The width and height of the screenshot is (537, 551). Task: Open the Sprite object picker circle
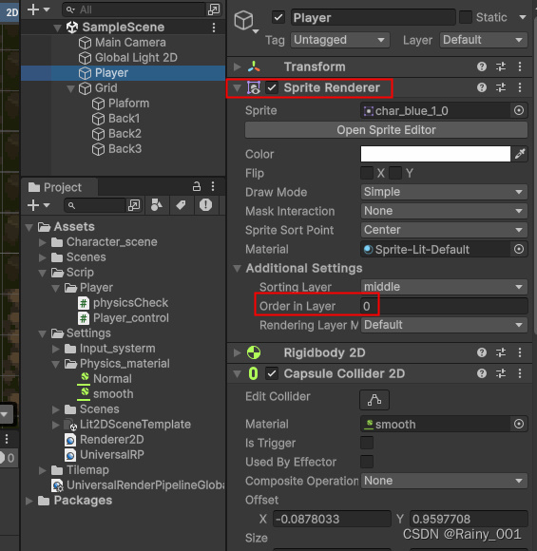(x=519, y=111)
